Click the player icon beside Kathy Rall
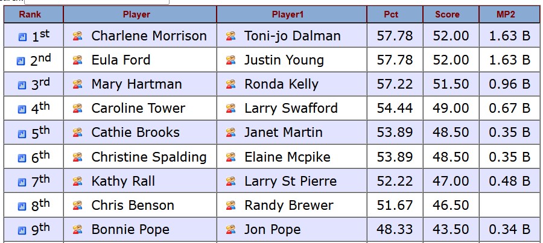543x243 pixels. [77, 181]
